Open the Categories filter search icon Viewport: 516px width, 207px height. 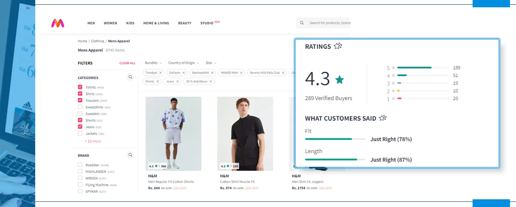(x=130, y=77)
